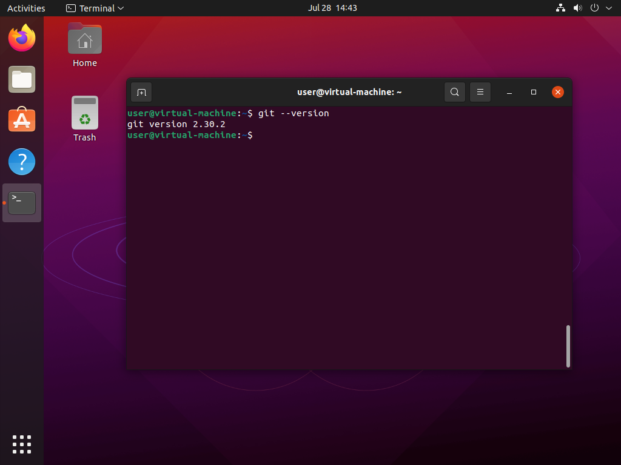
Task: Open a new terminal tab
Action: click(141, 92)
